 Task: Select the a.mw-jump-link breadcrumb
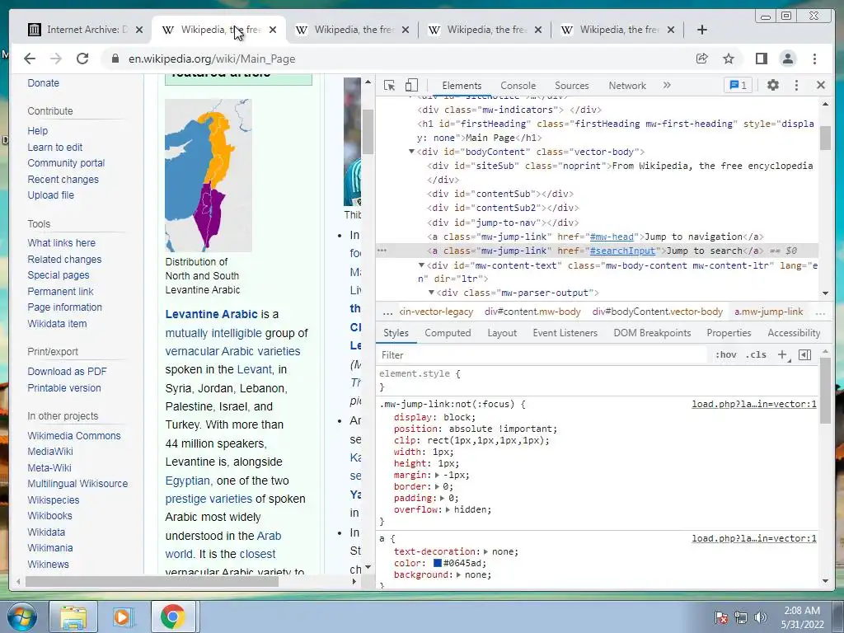click(769, 312)
